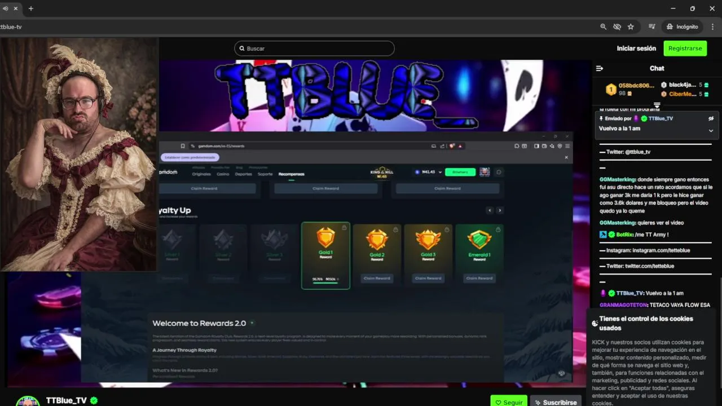Open the Soporte tab in streamed Gamdom
Image resolution: width=722 pixels, height=406 pixels.
click(265, 174)
